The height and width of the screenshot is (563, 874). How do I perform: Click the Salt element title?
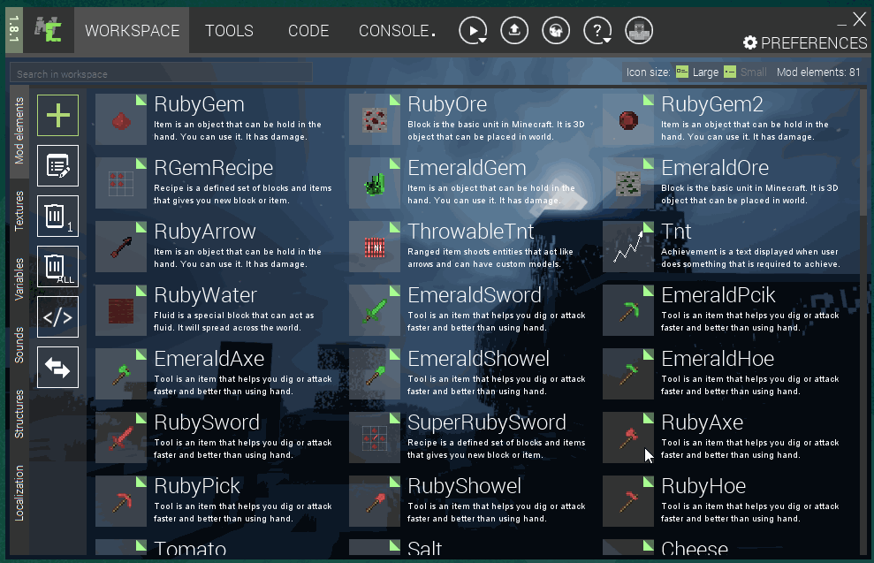point(425,547)
